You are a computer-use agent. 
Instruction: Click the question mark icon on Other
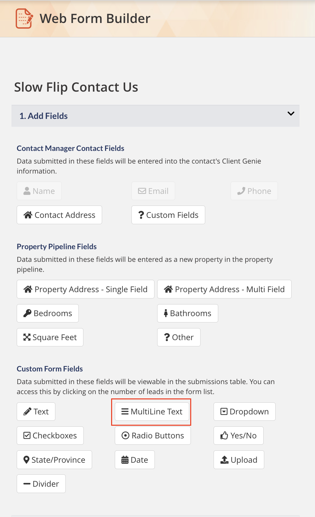(x=167, y=337)
